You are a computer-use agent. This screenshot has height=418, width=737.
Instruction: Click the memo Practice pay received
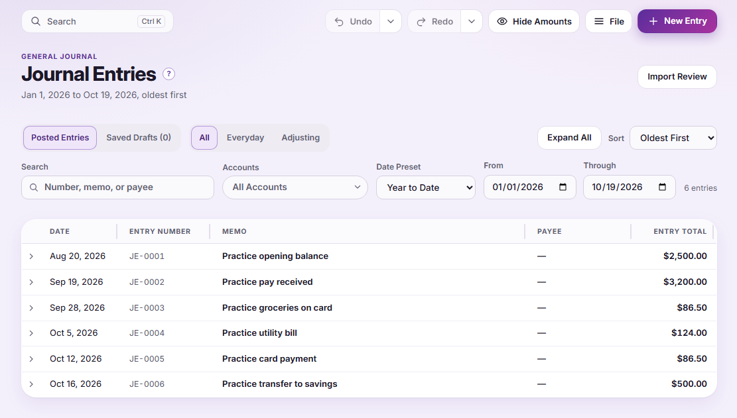click(x=267, y=282)
